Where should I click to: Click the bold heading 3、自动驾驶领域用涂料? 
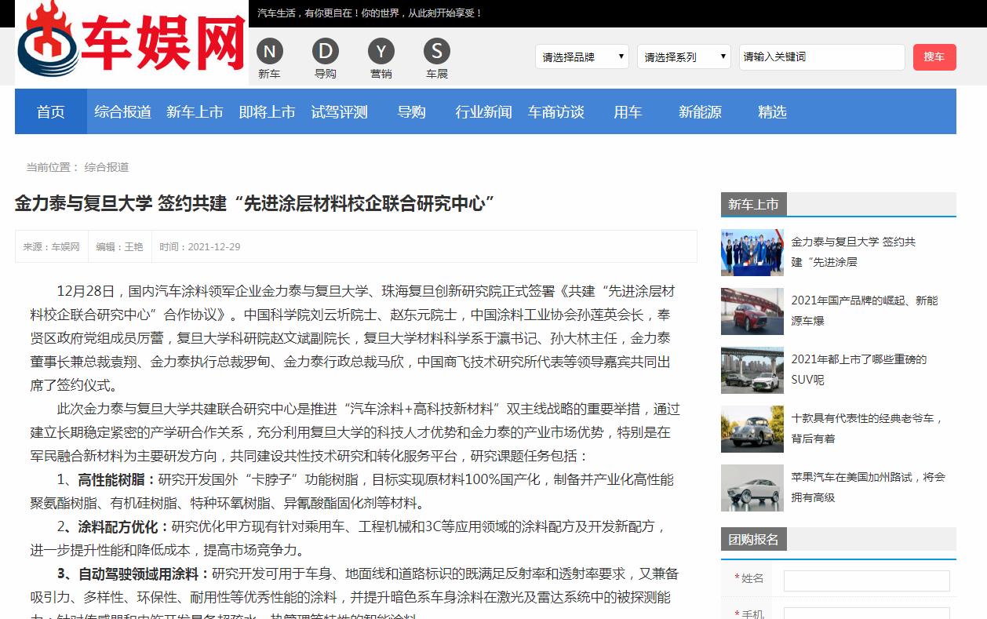pyautogui.click(x=134, y=573)
